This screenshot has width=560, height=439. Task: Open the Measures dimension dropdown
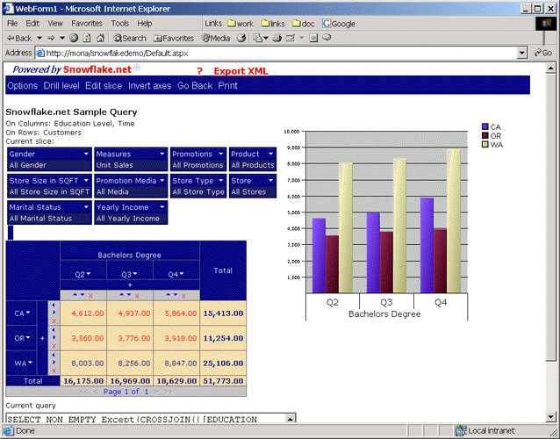click(162, 154)
